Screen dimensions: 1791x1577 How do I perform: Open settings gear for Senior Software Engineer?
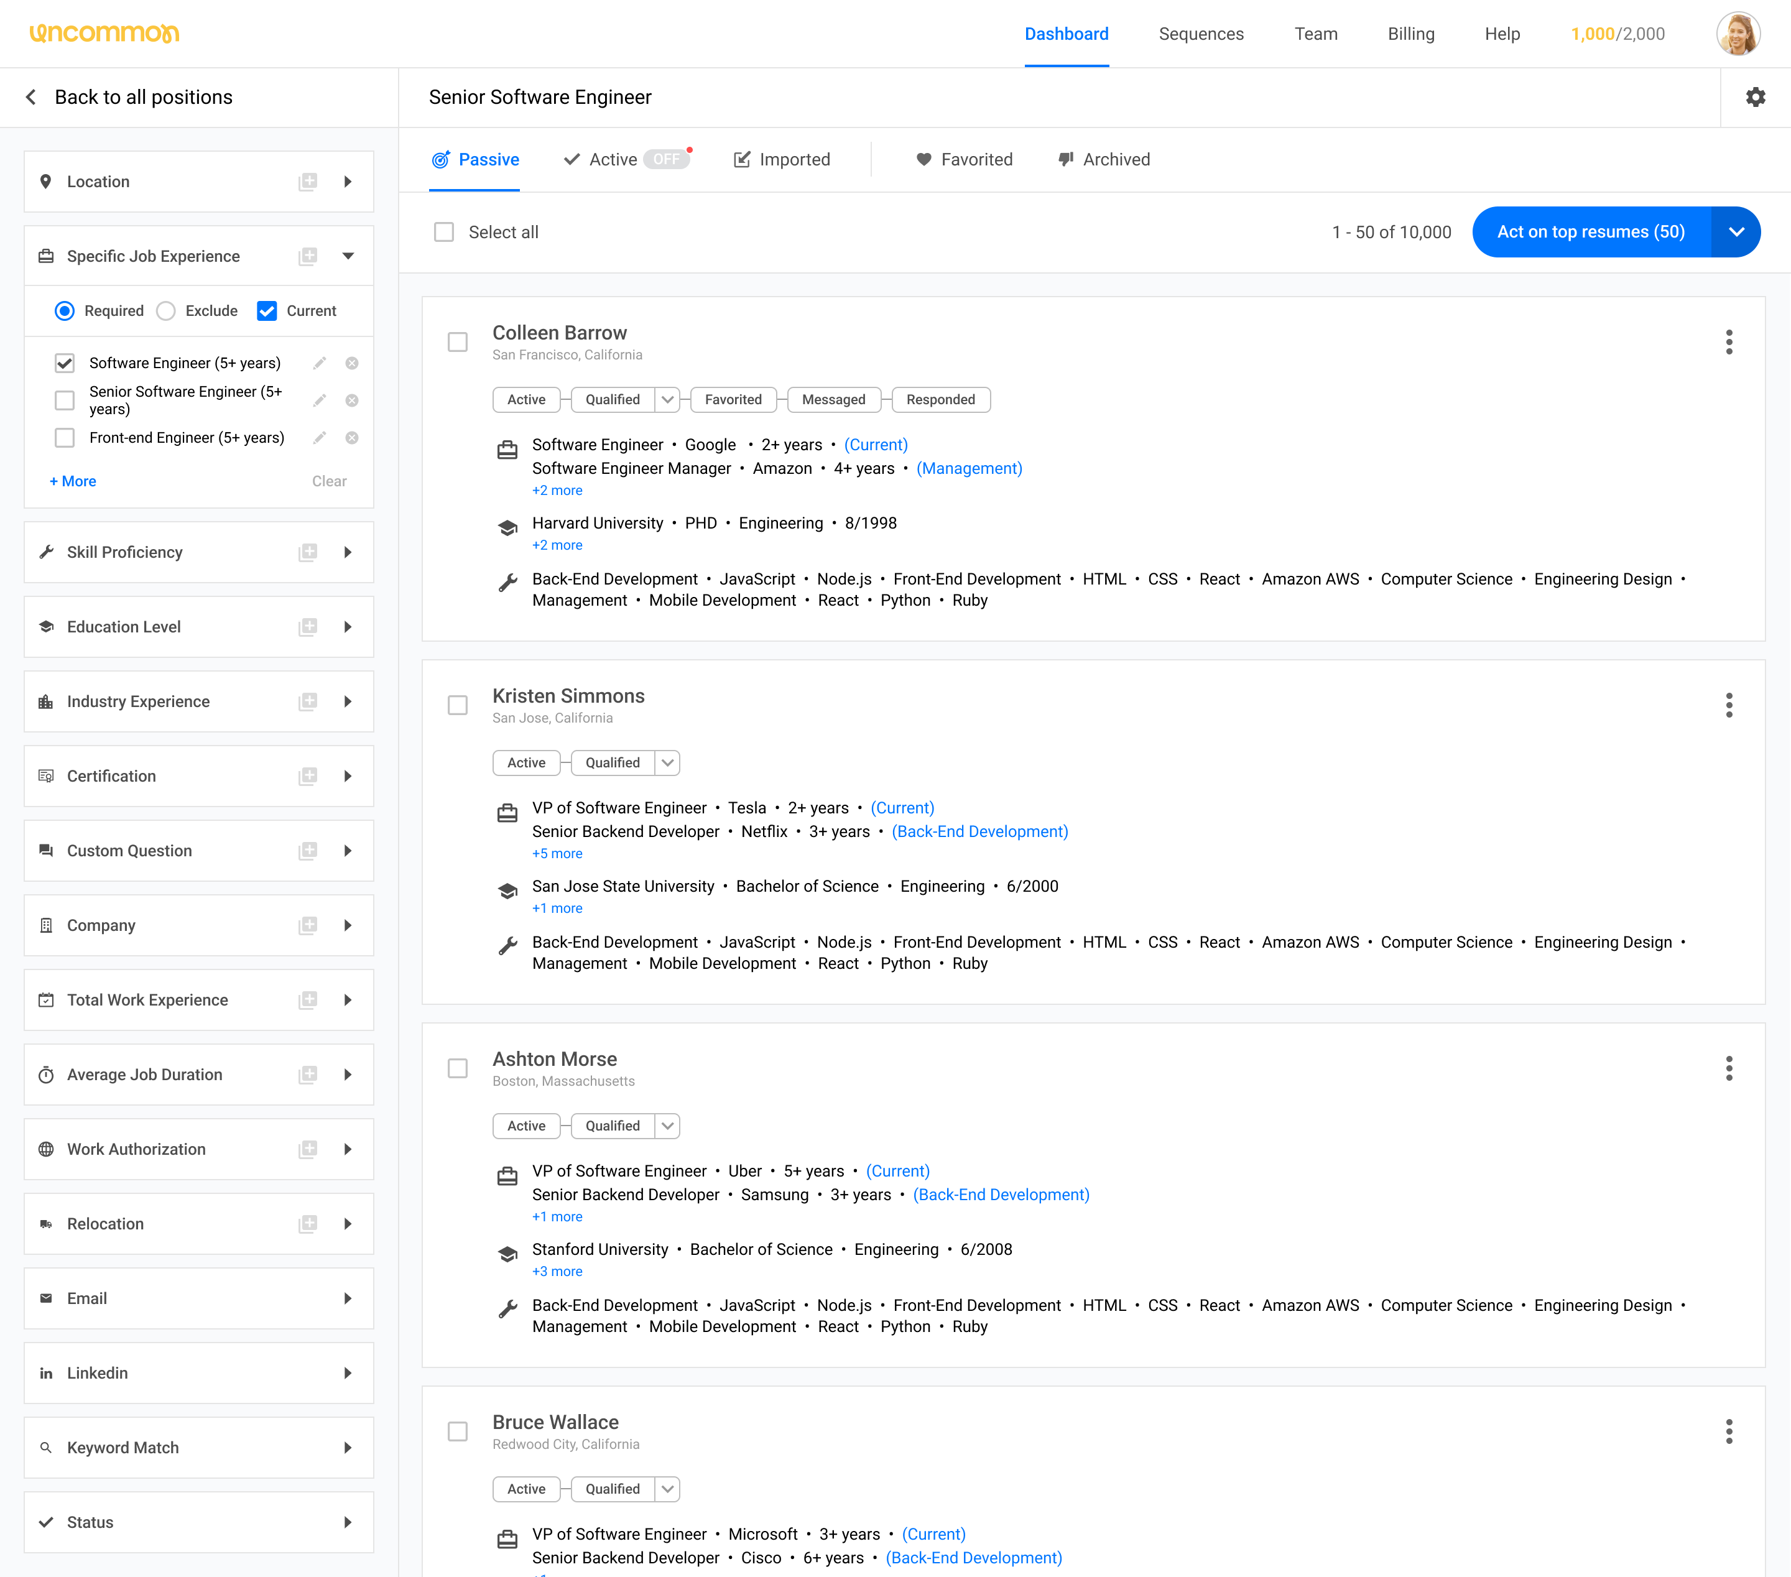pyautogui.click(x=1755, y=97)
